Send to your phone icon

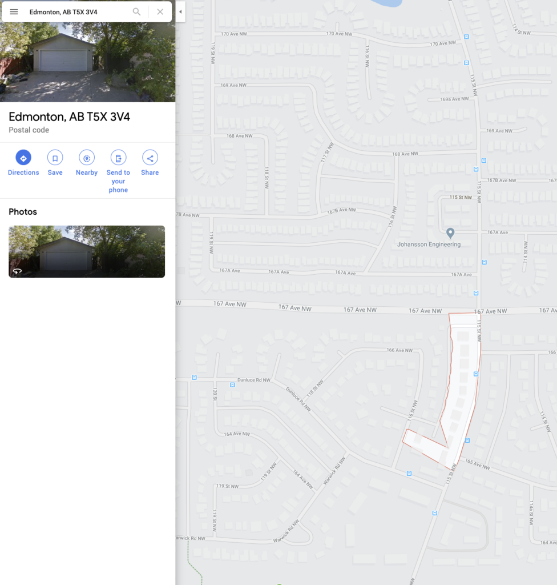118,171
